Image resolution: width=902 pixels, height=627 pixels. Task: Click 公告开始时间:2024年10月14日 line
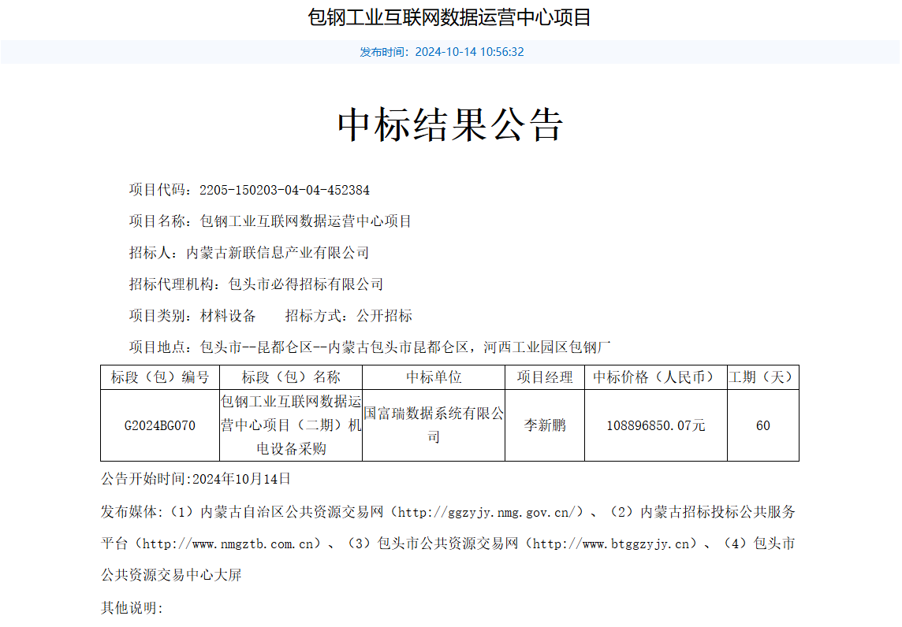196,479
